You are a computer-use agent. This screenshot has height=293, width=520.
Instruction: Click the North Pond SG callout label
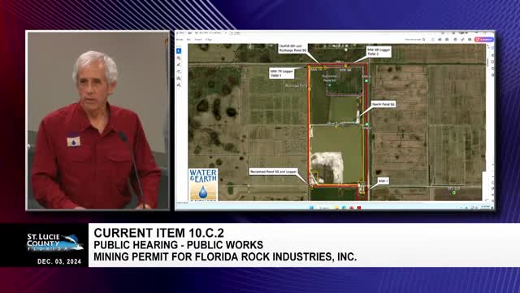383,104
